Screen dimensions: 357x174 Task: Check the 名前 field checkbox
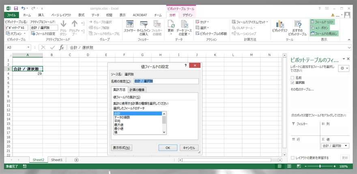click(292, 77)
